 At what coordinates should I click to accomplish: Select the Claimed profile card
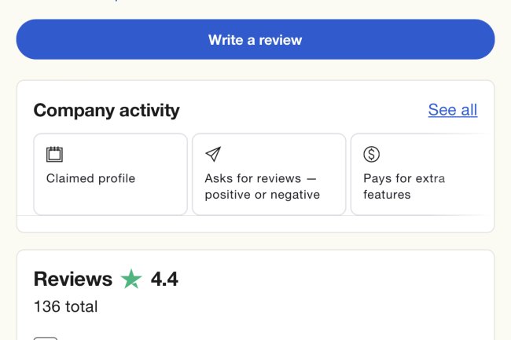(110, 174)
